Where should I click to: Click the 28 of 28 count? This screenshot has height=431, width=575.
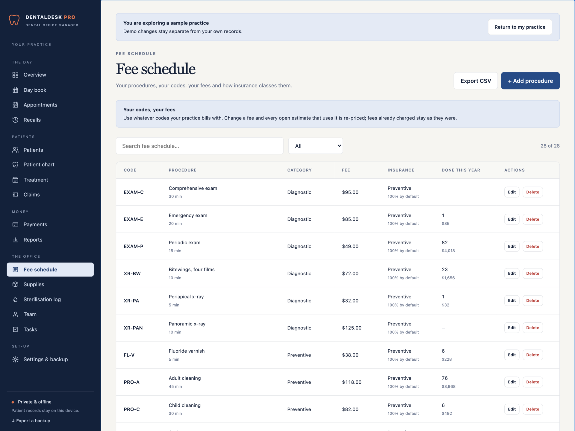(x=550, y=146)
